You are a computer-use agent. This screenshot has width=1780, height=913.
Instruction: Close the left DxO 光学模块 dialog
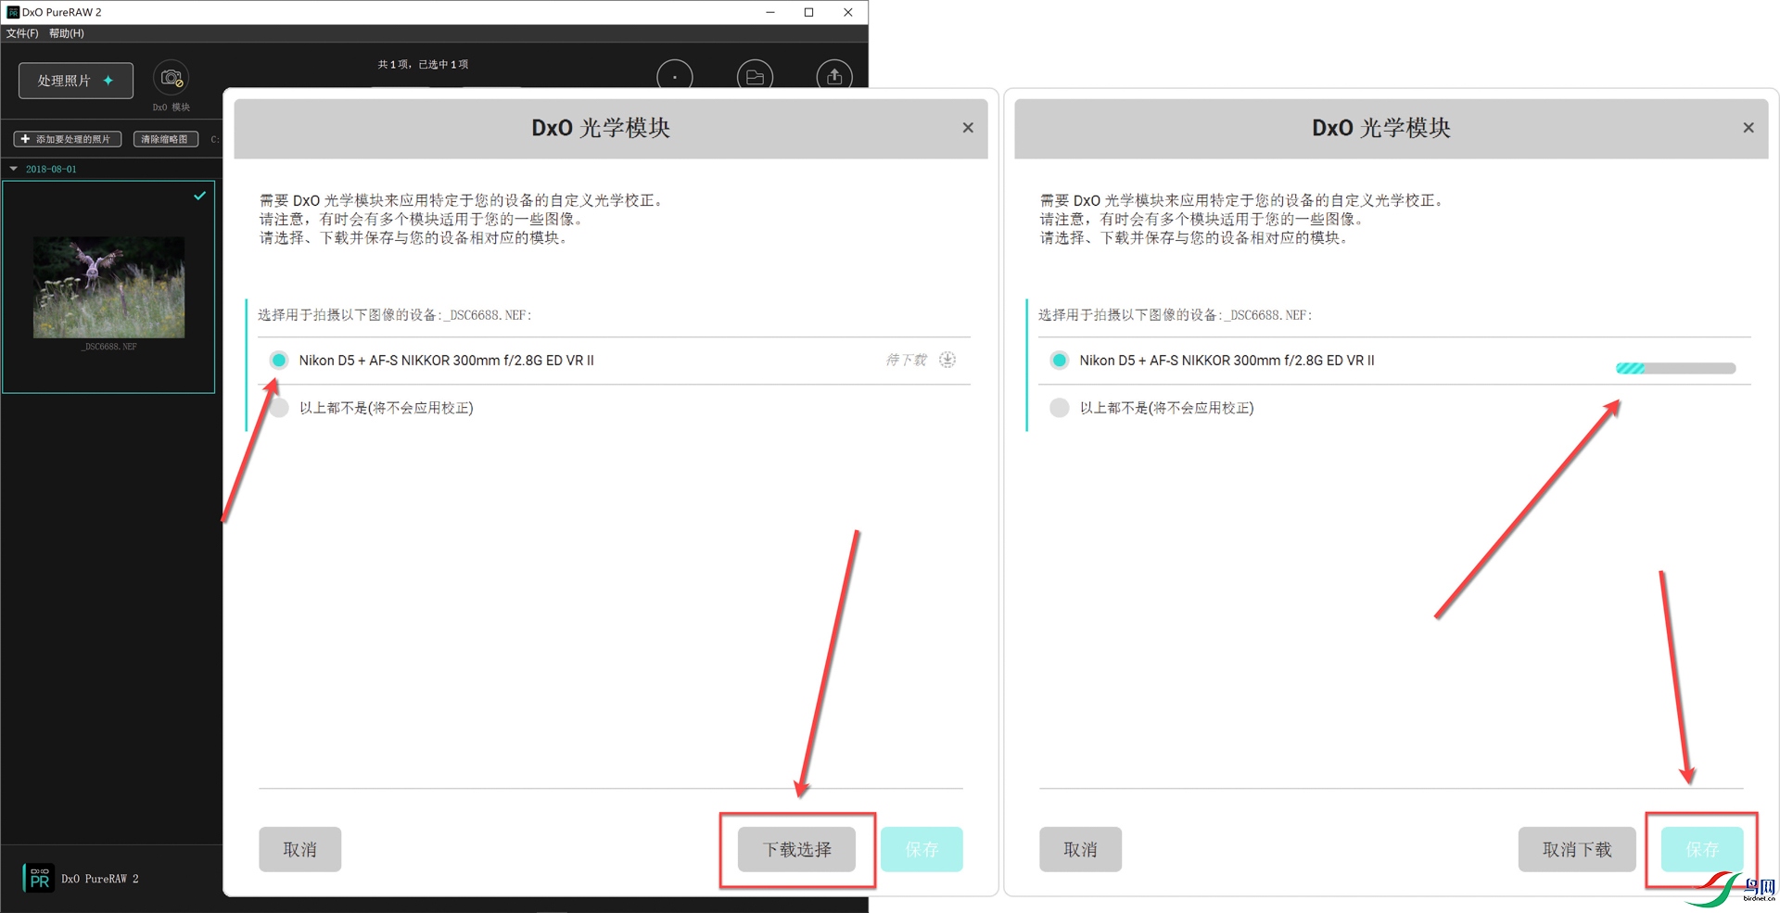[x=968, y=128]
